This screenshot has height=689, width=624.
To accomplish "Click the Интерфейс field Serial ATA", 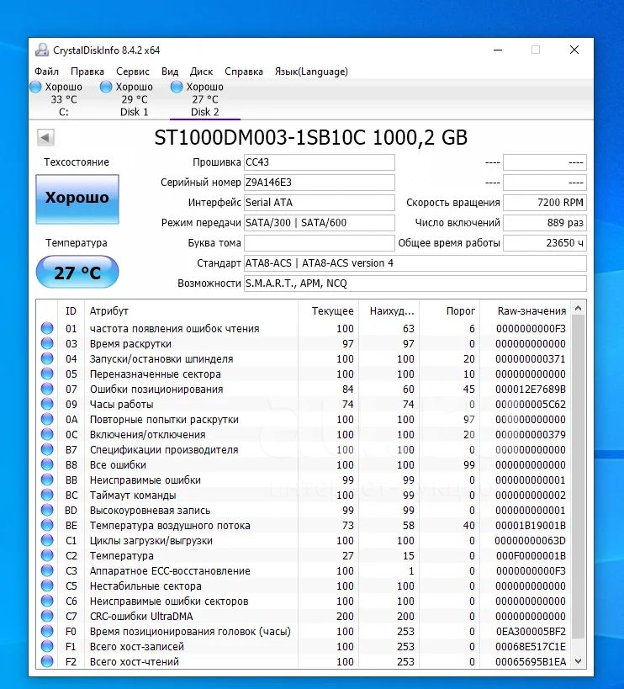I will click(x=320, y=203).
